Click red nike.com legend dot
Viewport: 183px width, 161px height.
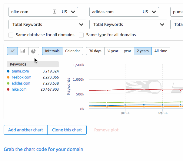coord(8,89)
